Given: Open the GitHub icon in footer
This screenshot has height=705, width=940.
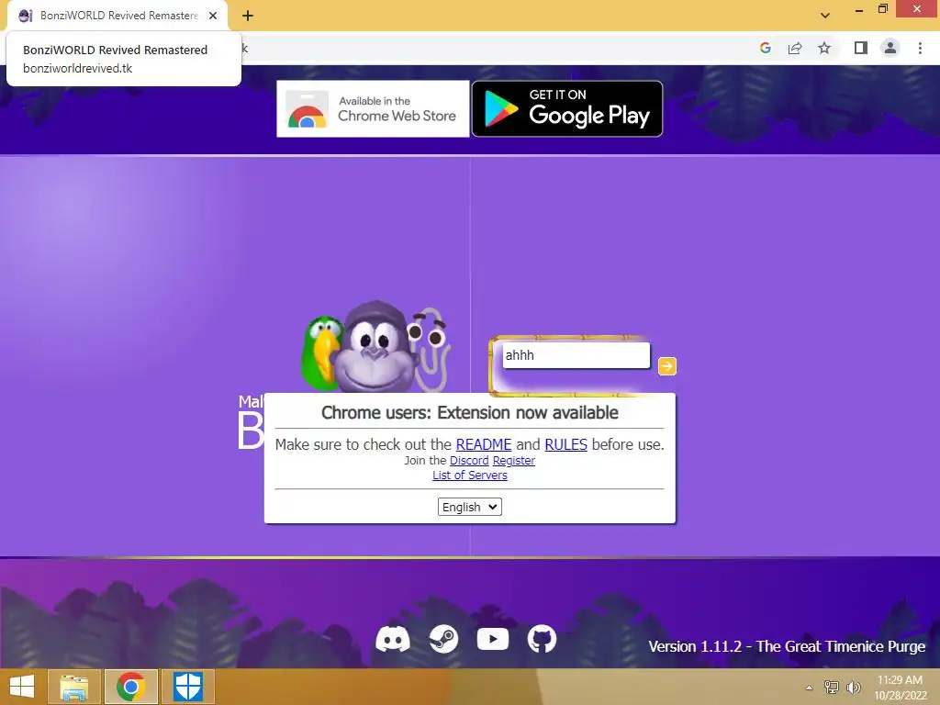Looking at the screenshot, I should click(542, 639).
